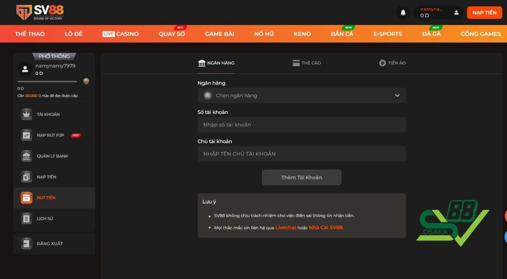Click the bank building icon for Quản Lý Bank
This screenshot has width=507, height=279.
tap(26, 156)
